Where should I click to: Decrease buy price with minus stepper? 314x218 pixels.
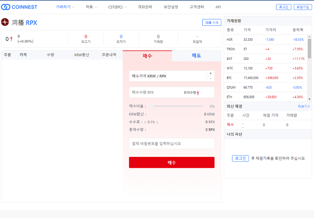(x=210, y=79)
